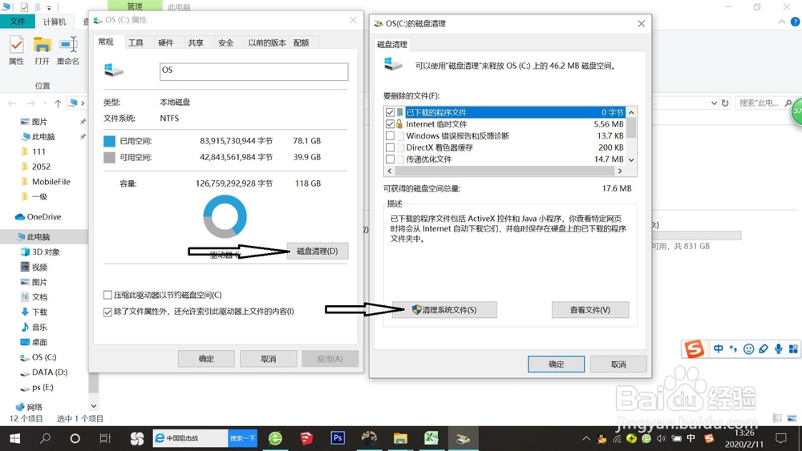Check Windows 错误报告和反馈诊断 checkbox

pos(391,136)
